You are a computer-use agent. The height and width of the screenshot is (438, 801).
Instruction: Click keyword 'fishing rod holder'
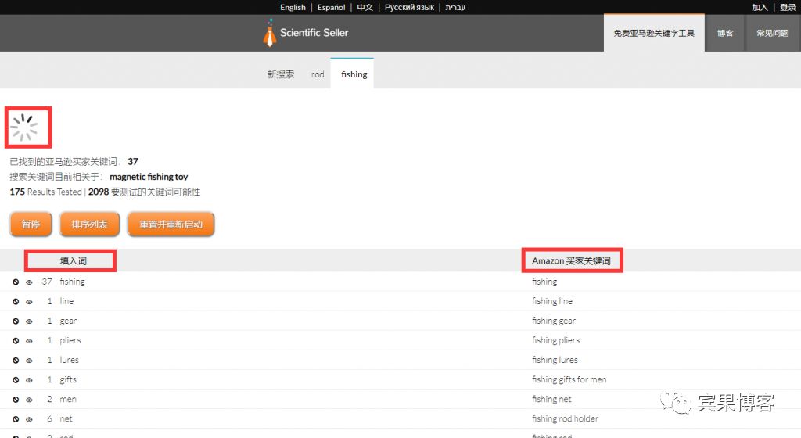pos(565,418)
